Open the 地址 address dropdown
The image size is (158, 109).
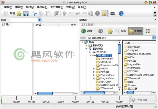pos(154,38)
